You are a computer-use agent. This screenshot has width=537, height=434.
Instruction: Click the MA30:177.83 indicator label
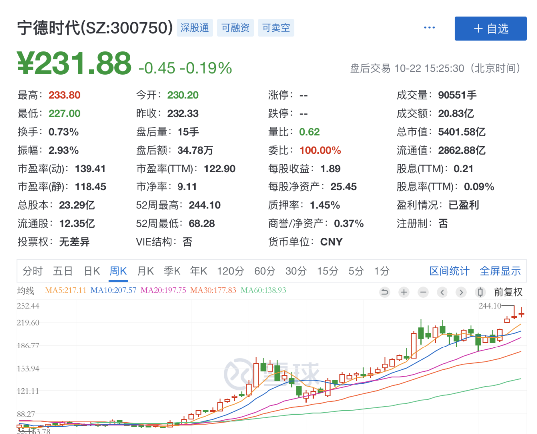(213, 290)
